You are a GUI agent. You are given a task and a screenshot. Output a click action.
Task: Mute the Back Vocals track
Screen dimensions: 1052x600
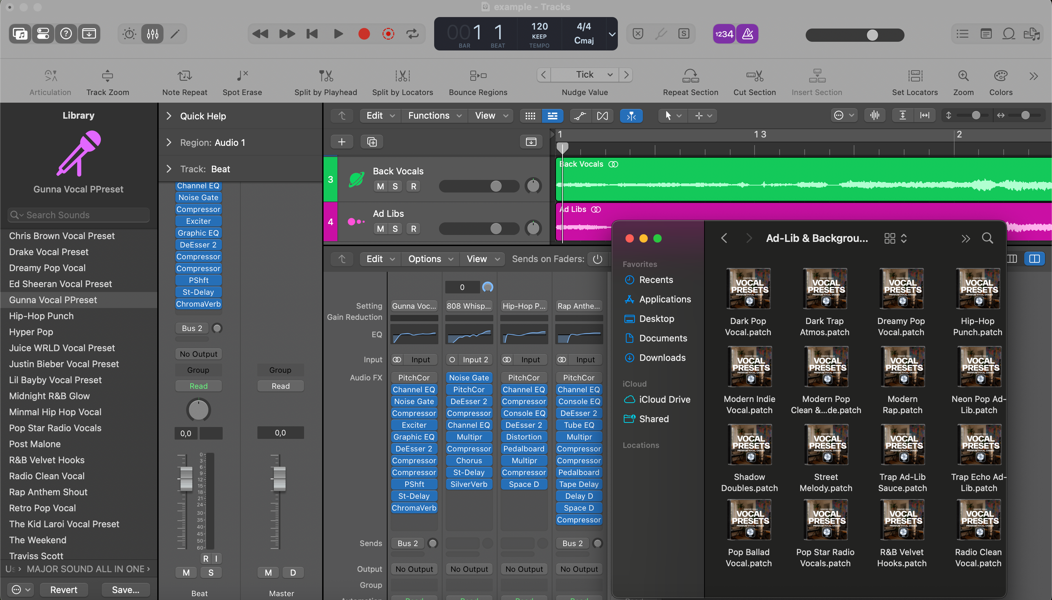pos(380,186)
